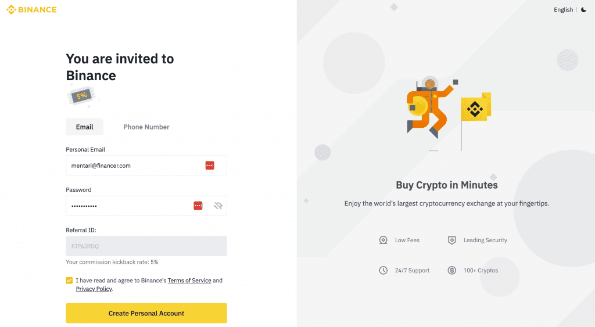Click the Low Fees icon
This screenshot has height=327, width=595.
coord(383,240)
